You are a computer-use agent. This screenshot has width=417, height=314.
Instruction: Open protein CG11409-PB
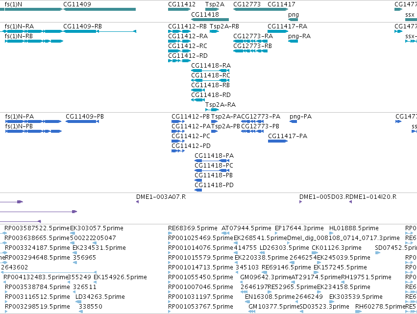click(x=85, y=117)
